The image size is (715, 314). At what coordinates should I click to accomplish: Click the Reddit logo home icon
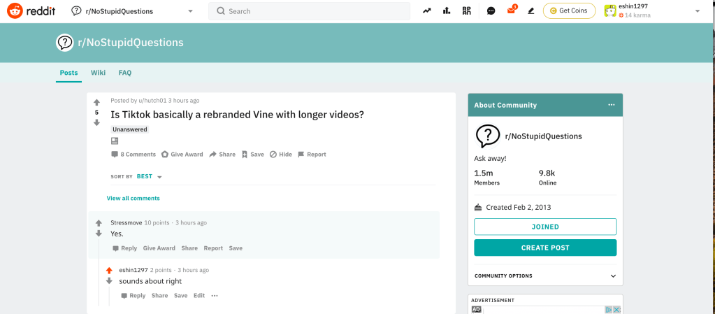click(x=15, y=11)
